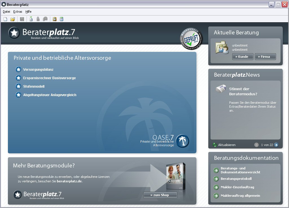Screen dimensions: 289x208
Task: Click the greyed-out paperclip attachment icon
Action: (x=45, y=19)
